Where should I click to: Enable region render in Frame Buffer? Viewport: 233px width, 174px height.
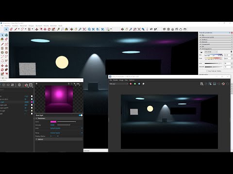click(210, 84)
